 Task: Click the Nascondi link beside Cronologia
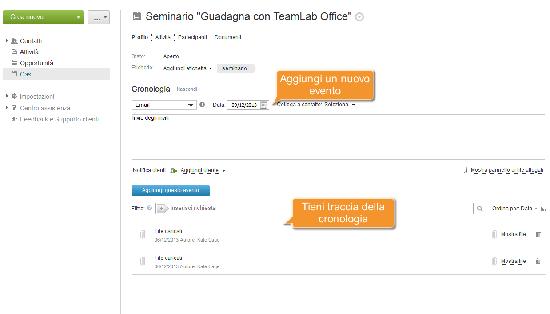(x=187, y=89)
